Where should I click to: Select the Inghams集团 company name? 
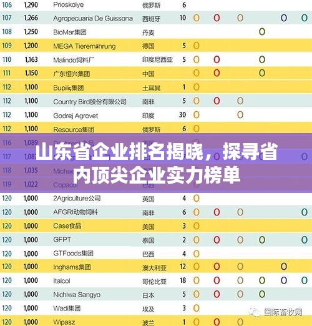click(72, 267)
